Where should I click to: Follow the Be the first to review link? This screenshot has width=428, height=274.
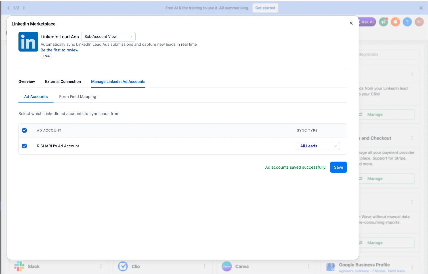click(x=60, y=50)
